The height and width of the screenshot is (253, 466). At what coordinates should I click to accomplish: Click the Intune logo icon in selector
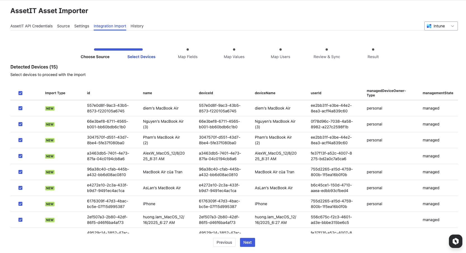429,26
